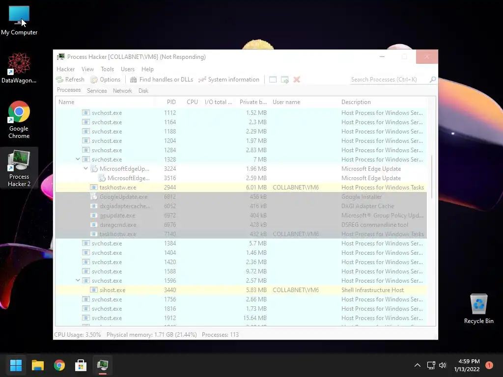Sort by the Name column header
Screen dimensions: 503x377
105,102
